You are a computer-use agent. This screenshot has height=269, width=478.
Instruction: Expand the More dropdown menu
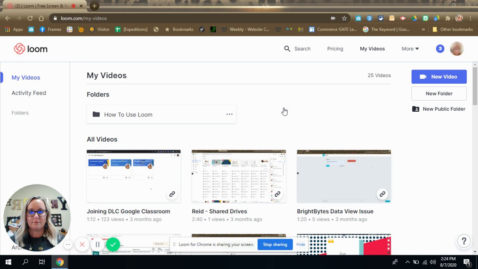click(x=410, y=49)
